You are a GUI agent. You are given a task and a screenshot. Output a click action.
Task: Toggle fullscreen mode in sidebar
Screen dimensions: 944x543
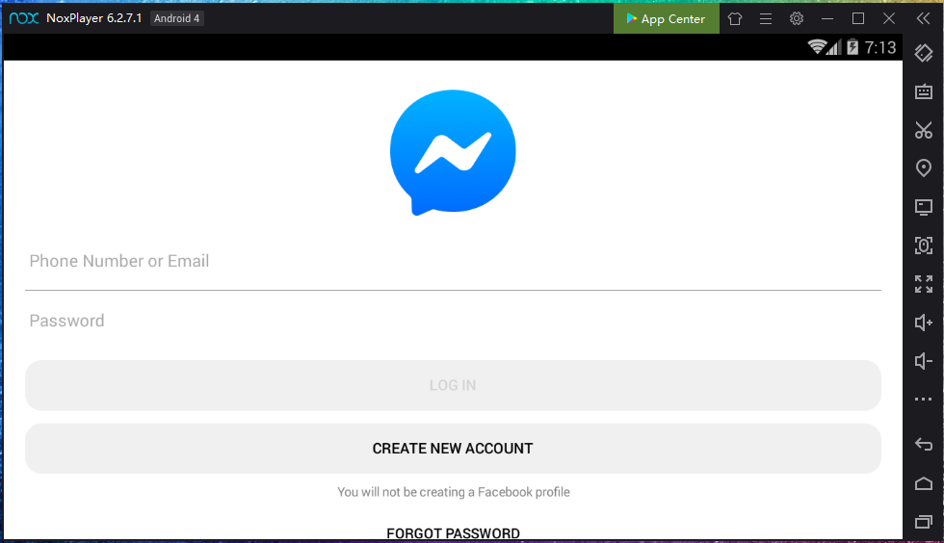924,284
